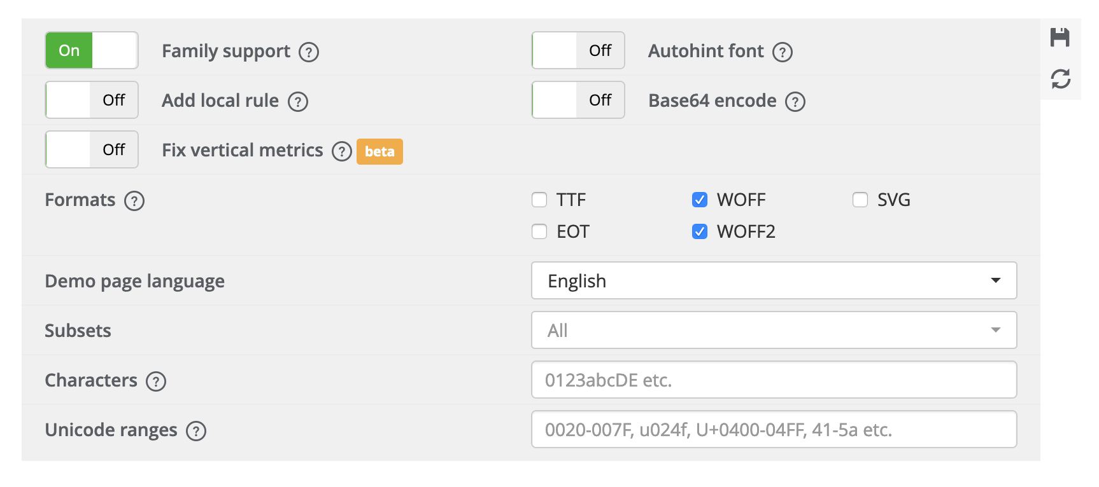
Task: Click help icon next to Fix vertical metrics
Action: 342,151
